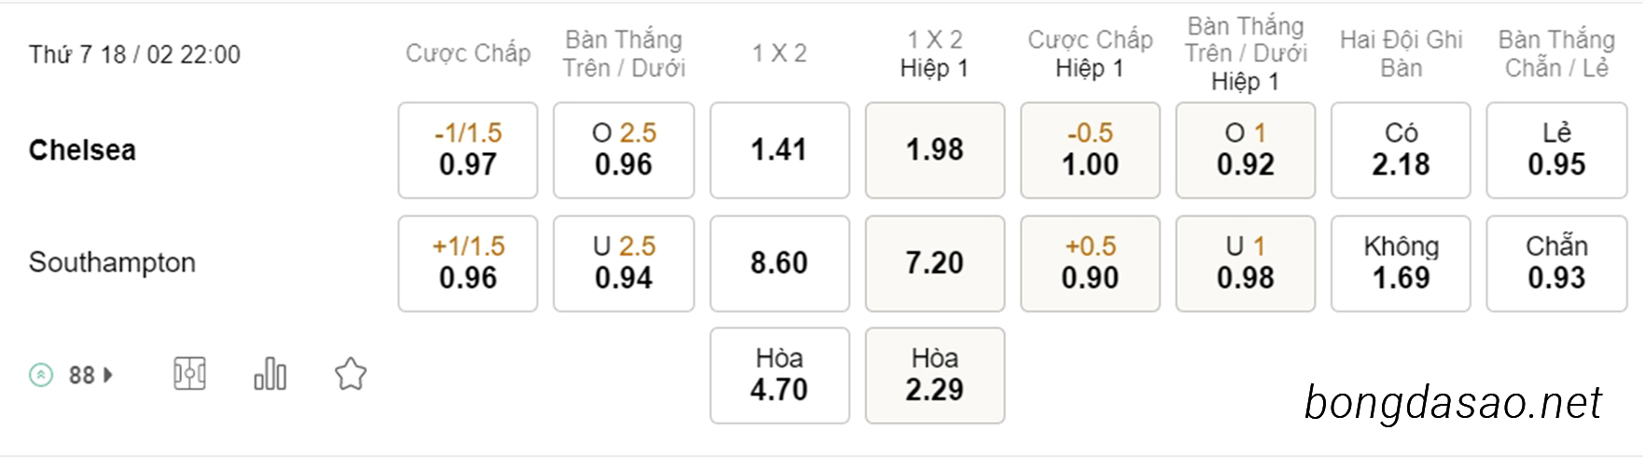Screen dimensions: 1646x472
Task: Pick Under 2.5 goals at 0.94
Action: 624,263
